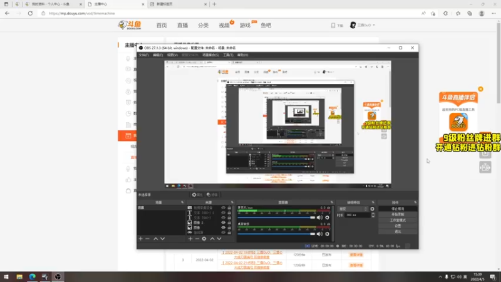
Task: Open the 工具(T) menu in OBS
Action: 228,55
